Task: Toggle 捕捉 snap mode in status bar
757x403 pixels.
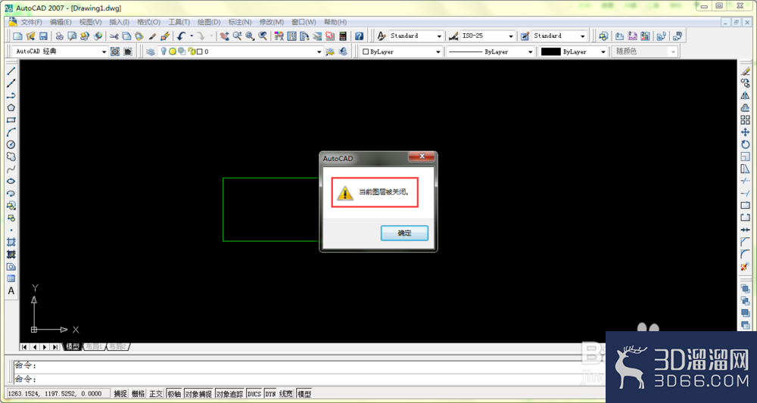Action: click(120, 394)
